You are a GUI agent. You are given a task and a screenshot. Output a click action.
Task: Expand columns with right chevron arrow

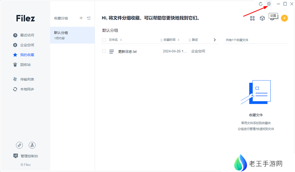tap(215, 40)
